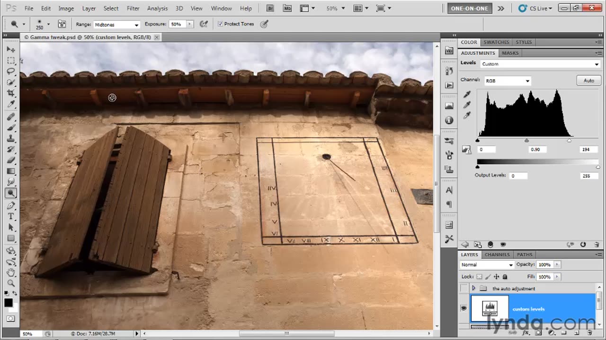Open the collapsed Actions panel icon

tap(449, 85)
